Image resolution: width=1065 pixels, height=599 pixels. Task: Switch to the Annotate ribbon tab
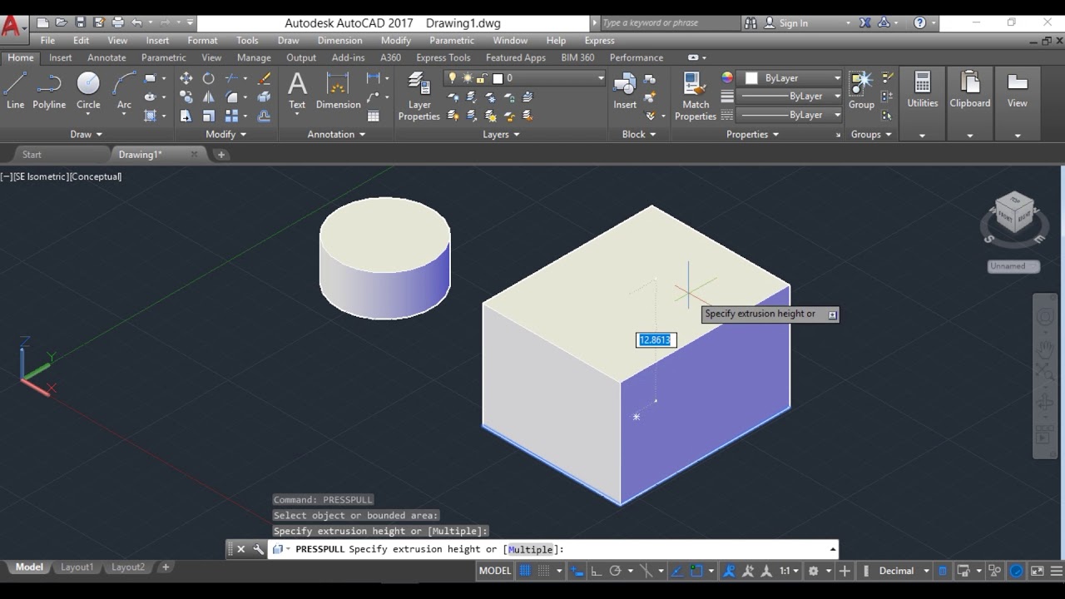106,57
